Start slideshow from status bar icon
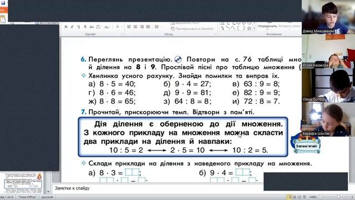Image resolution: width=355 pixels, height=200 pixels. pos(304,197)
